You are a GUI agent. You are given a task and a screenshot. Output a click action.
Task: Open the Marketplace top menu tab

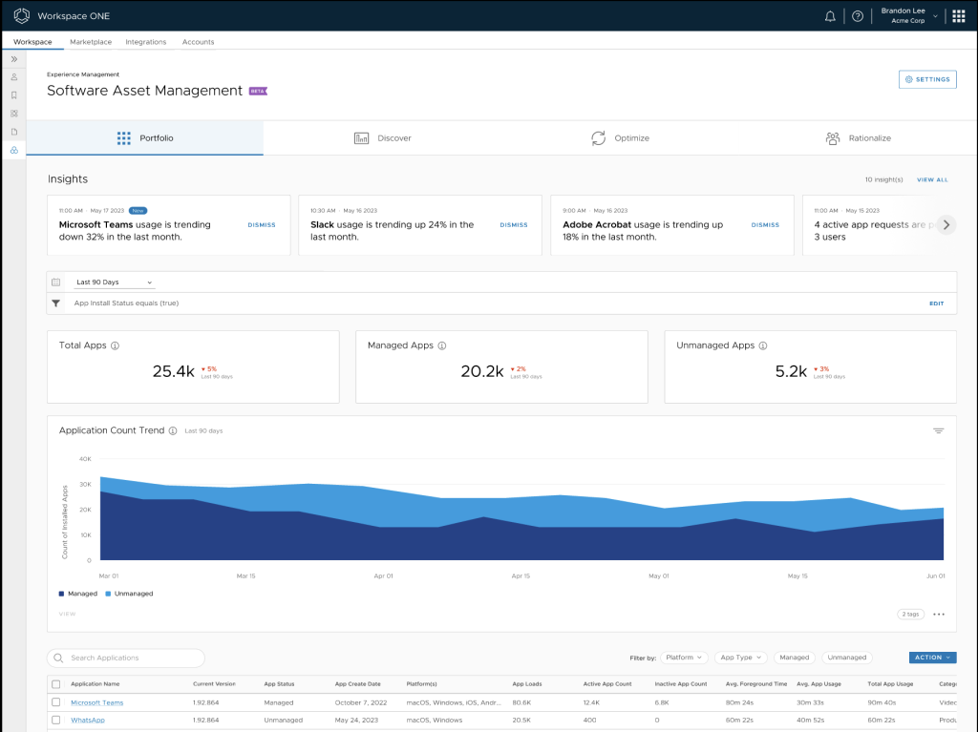click(x=91, y=42)
